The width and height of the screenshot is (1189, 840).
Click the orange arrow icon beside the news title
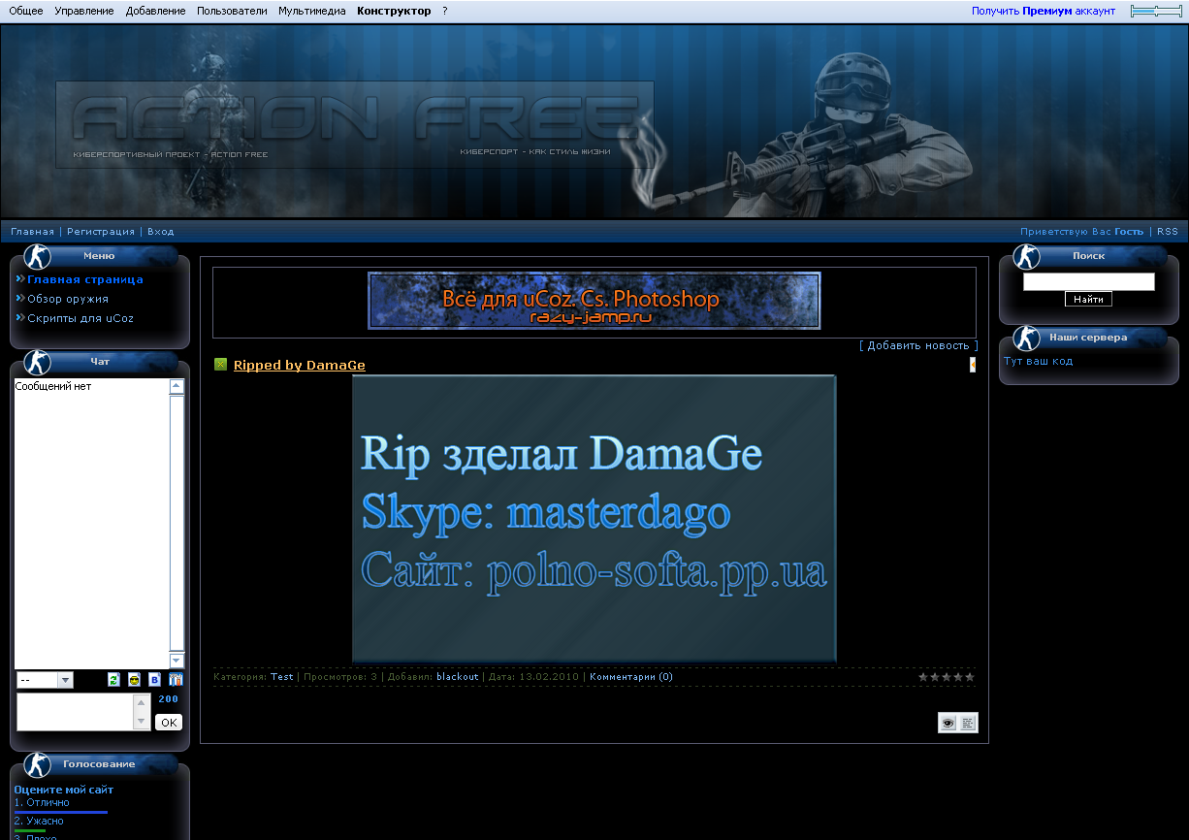click(973, 365)
